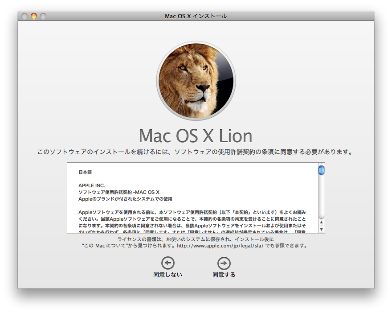Image resolution: width=392 pixels, height=313 pixels.
Task: Click the gray close button in title bar
Action: (x=24, y=16)
